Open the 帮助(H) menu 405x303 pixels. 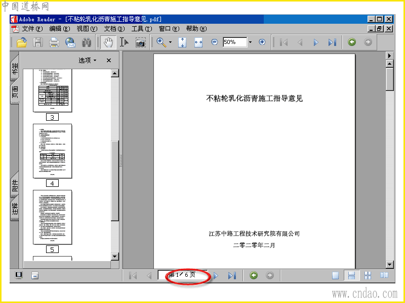coord(196,29)
